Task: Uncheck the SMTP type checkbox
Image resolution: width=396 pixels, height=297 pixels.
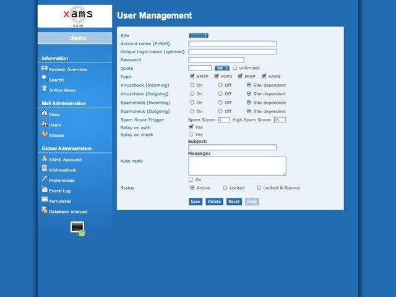Action: tap(192, 75)
